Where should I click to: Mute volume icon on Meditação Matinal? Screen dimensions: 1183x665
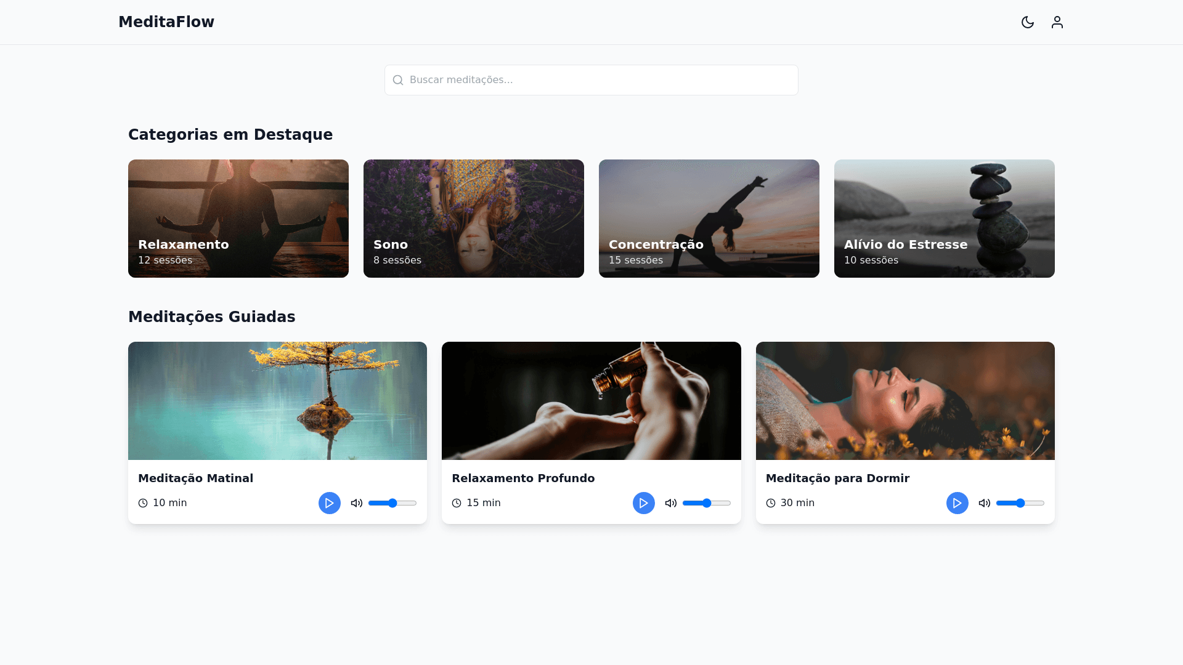pyautogui.click(x=356, y=503)
